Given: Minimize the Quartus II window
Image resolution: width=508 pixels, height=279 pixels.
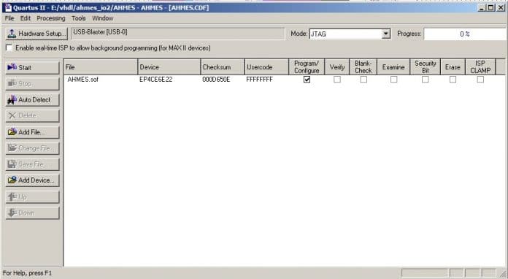Looking at the screenshot, I should [x=482, y=7].
